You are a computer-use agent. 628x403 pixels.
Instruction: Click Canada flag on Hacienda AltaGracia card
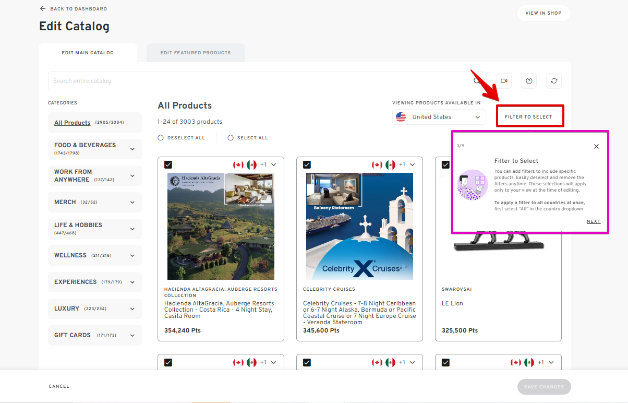[238, 165]
